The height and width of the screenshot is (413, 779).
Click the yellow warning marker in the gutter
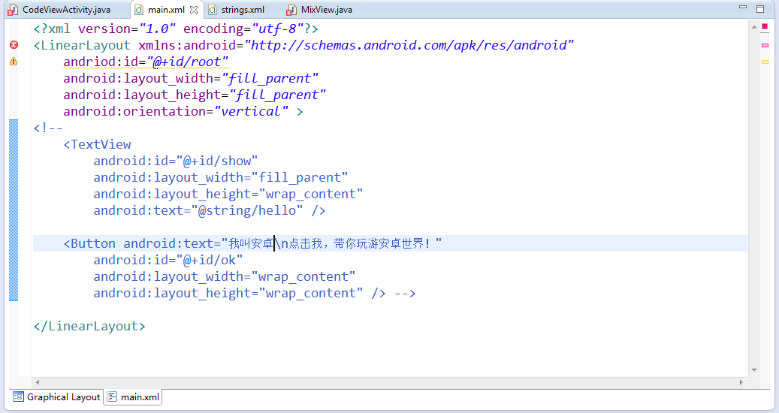click(x=13, y=62)
